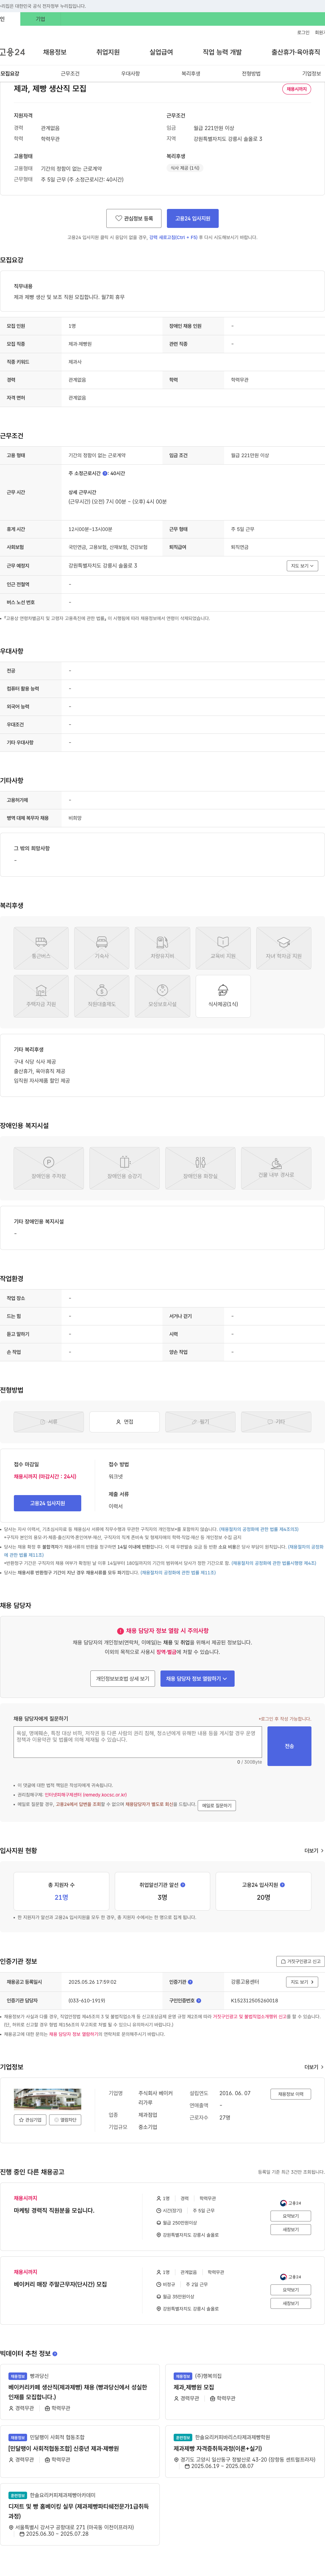Click the 자녀 학자금 지원 welfare icon
The height and width of the screenshot is (2576, 325).
point(284,947)
